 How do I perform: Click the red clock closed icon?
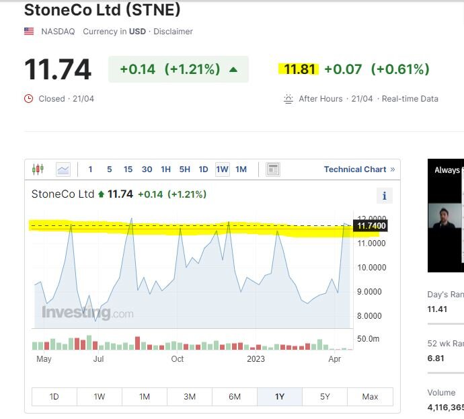pyautogui.click(x=28, y=99)
